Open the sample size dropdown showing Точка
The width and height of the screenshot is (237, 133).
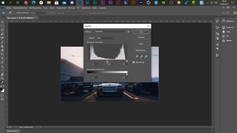[39, 13]
